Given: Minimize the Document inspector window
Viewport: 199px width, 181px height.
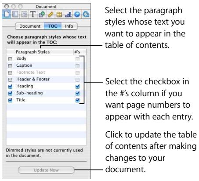Looking at the screenshot, I should pyautogui.click(x=14, y=6).
